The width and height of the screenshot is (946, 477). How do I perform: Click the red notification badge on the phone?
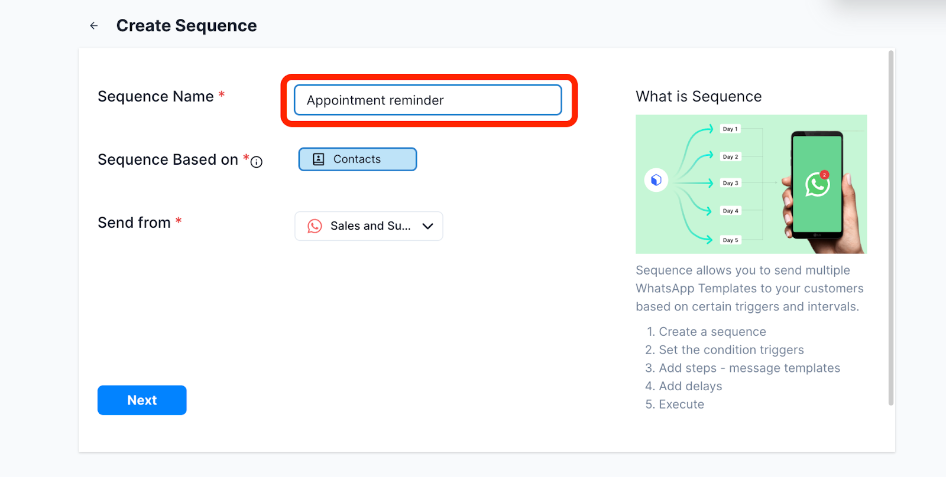[x=824, y=175]
